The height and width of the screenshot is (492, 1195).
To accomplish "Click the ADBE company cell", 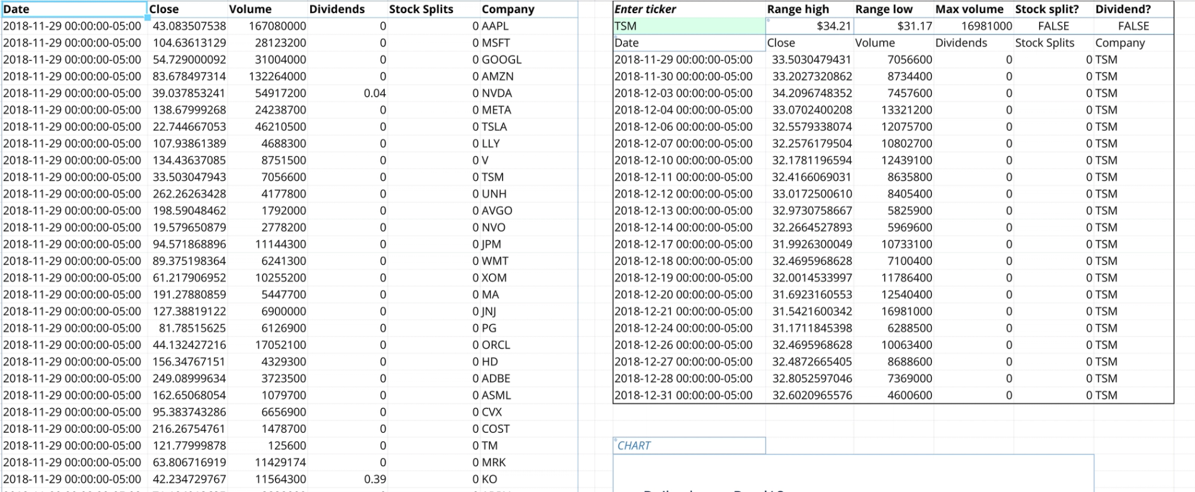I will tap(528, 378).
